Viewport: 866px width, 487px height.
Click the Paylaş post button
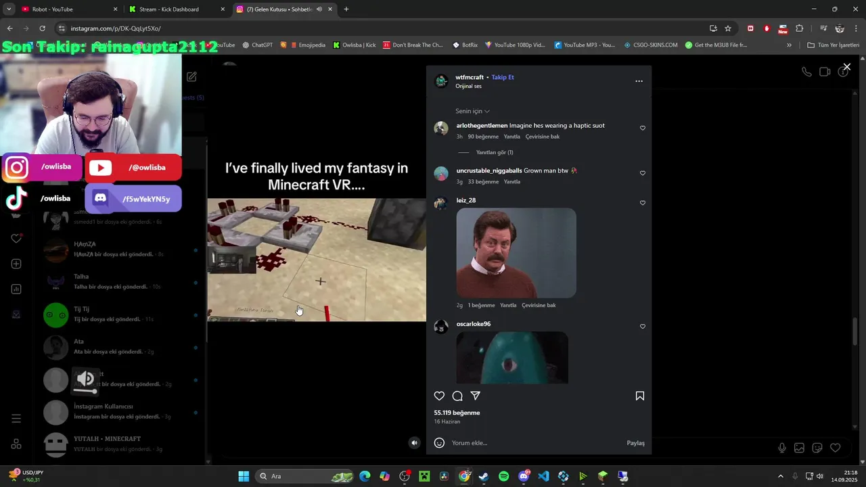[x=636, y=443]
